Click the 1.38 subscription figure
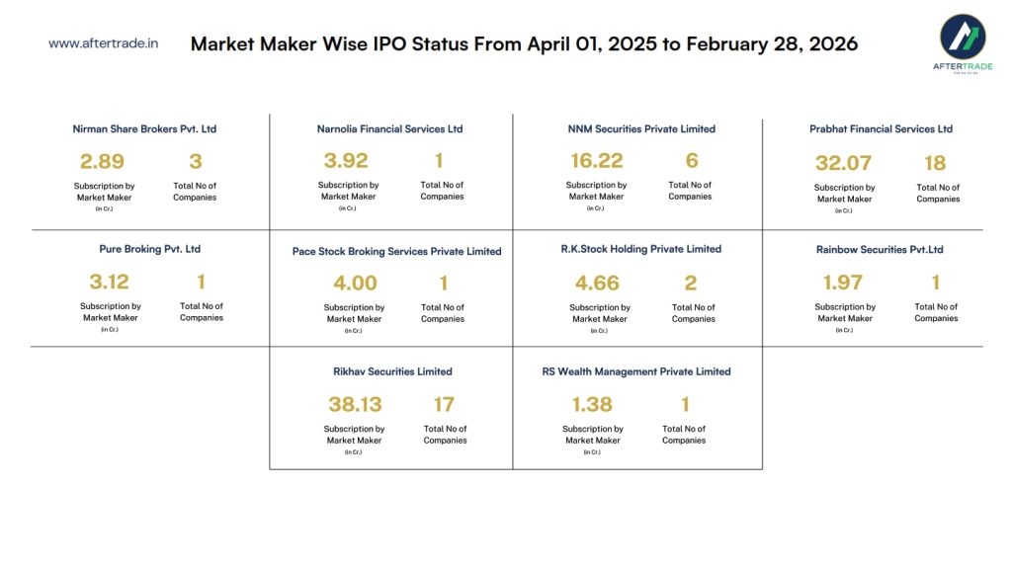1012x569 pixels. point(592,404)
